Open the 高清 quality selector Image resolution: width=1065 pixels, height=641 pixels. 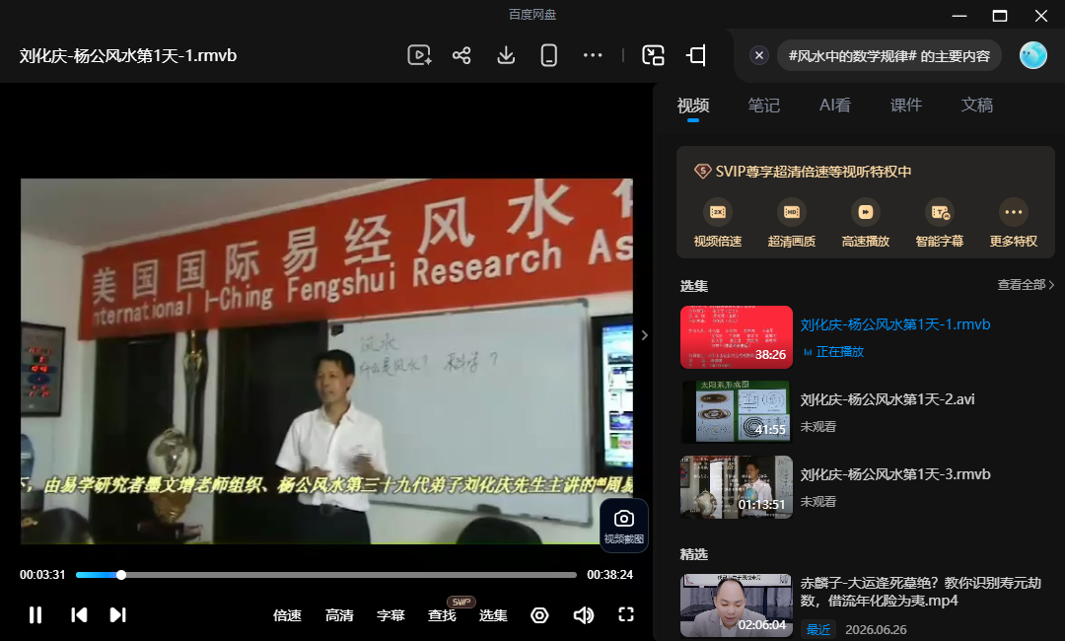pyautogui.click(x=339, y=615)
